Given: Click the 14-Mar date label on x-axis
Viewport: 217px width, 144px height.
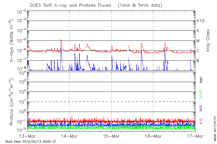Looking at the screenshot, I should click(x=69, y=136).
